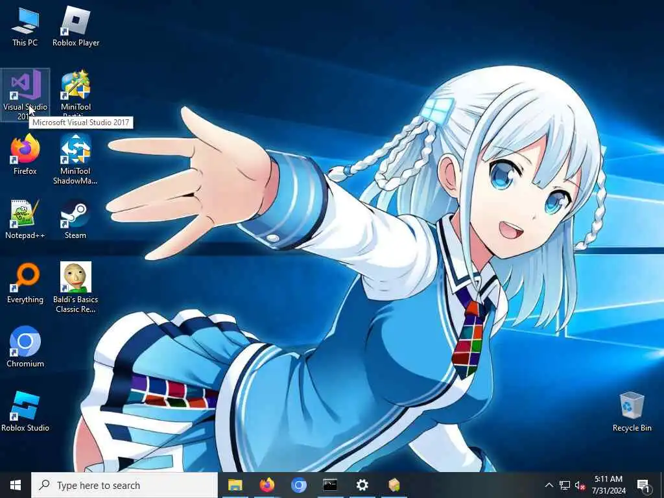This screenshot has width=664, height=498.
Task: Open File Explorer from the taskbar
Action: click(x=235, y=485)
